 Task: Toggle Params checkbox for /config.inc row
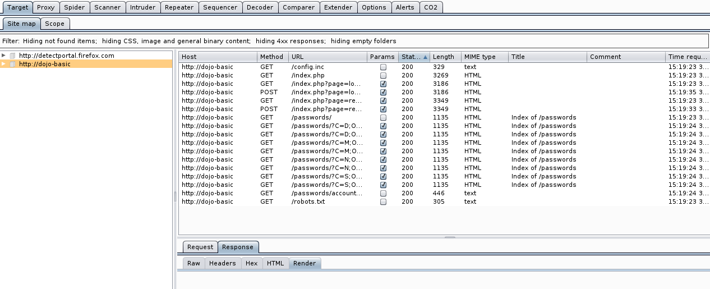pyautogui.click(x=383, y=67)
